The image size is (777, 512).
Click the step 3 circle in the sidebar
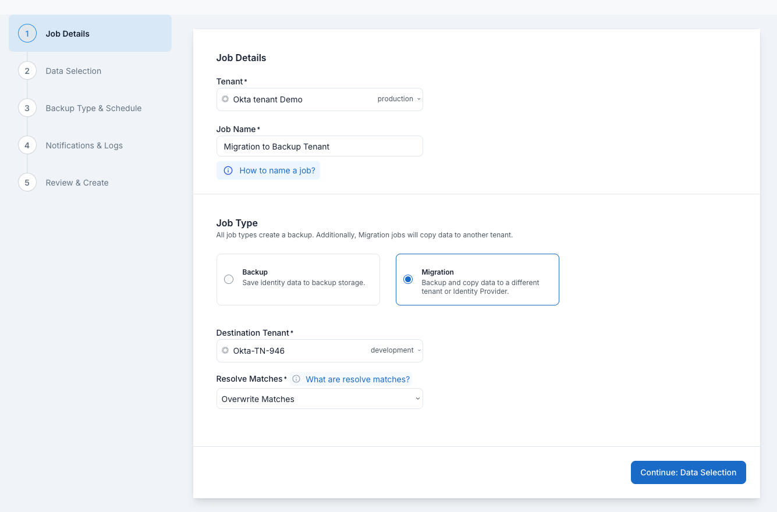[27, 108]
